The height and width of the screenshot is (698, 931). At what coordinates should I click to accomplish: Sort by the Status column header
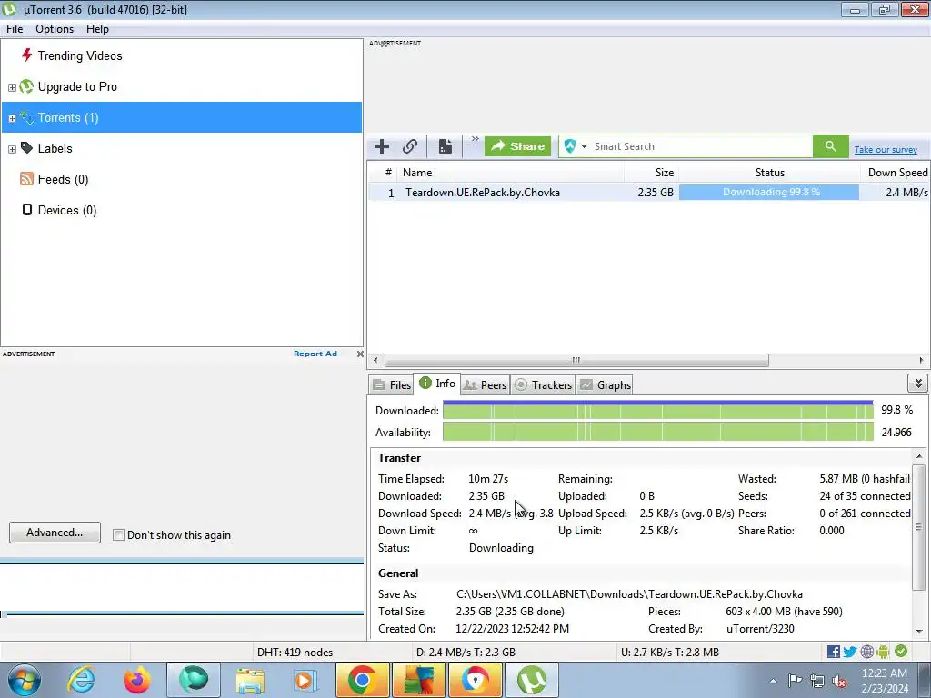769,173
